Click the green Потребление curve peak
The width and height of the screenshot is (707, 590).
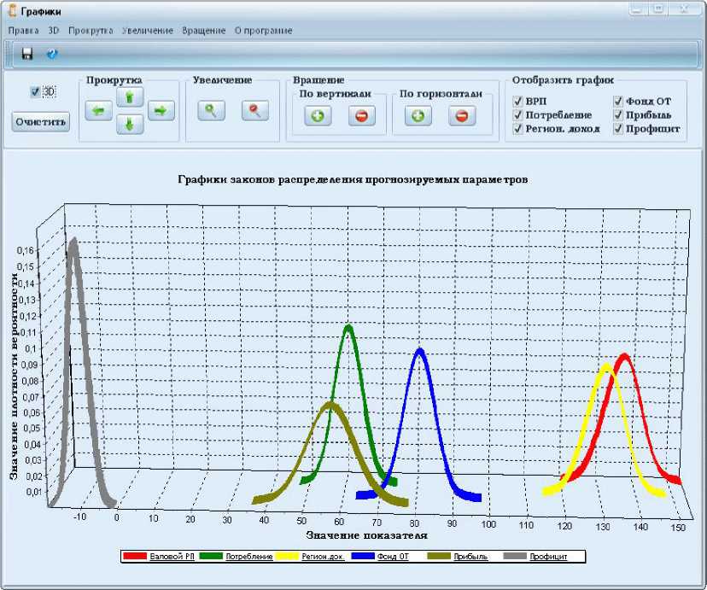click(348, 329)
